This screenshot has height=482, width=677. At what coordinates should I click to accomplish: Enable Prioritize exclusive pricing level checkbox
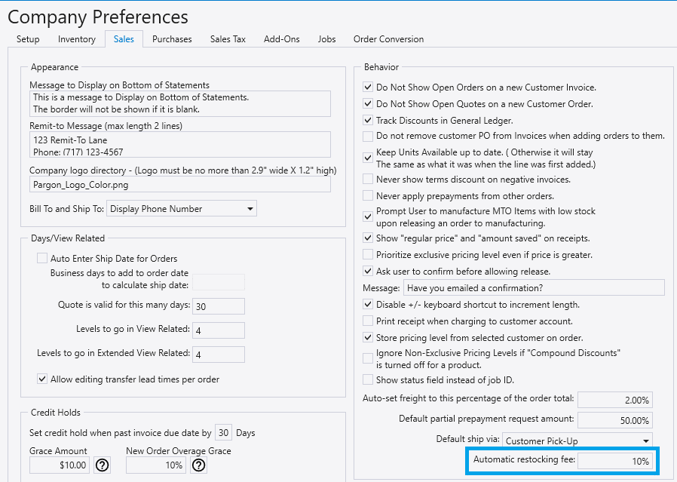[368, 254]
